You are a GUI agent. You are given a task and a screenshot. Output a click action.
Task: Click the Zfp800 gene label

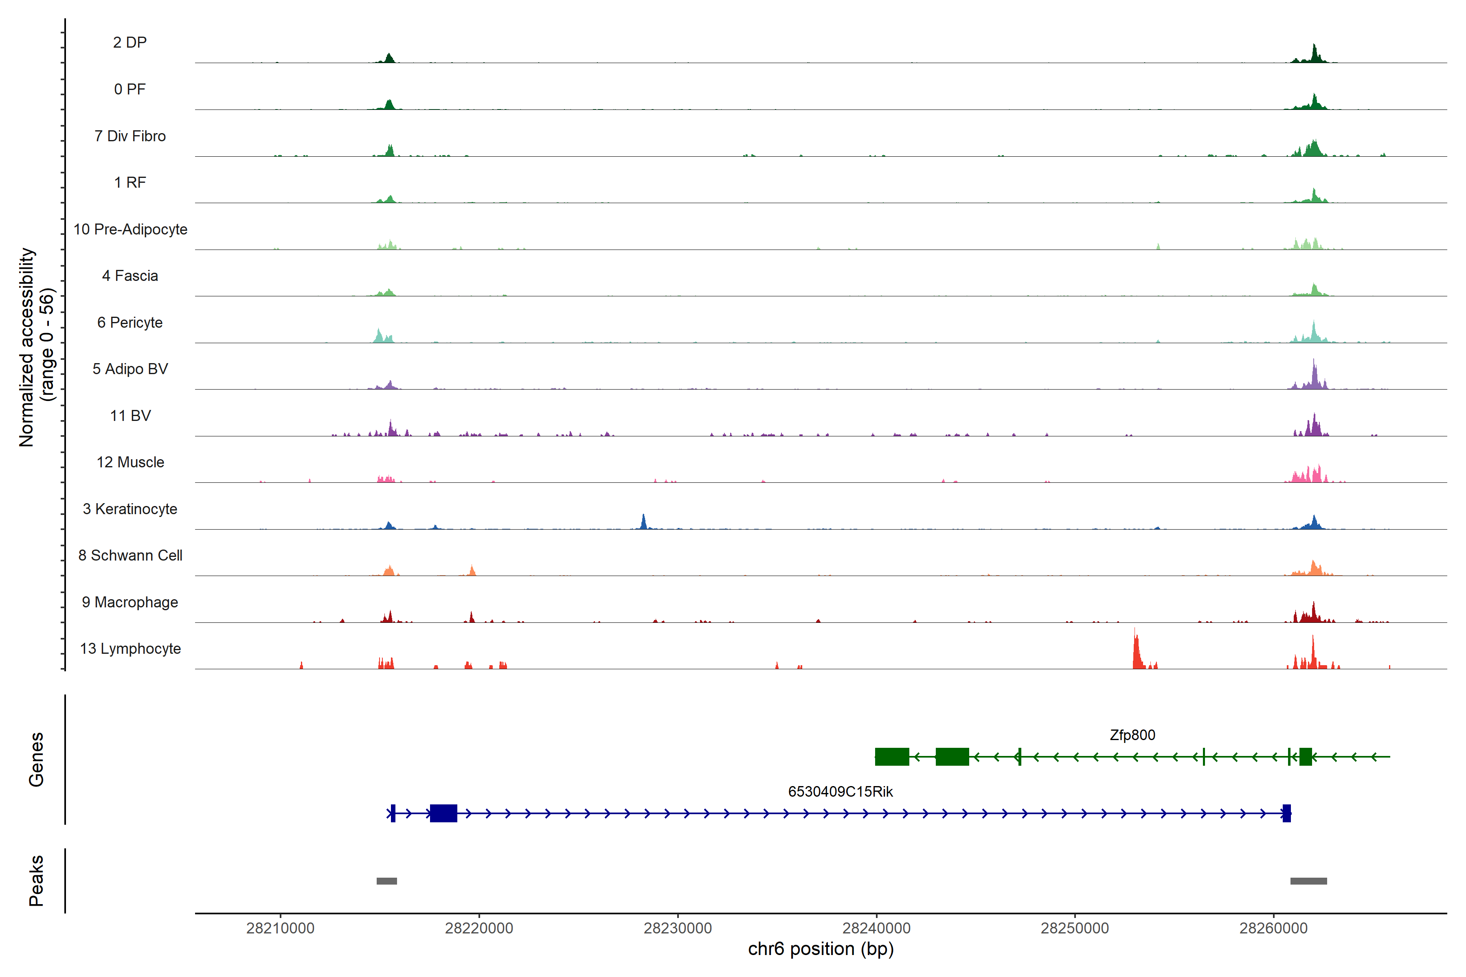(x=1132, y=735)
